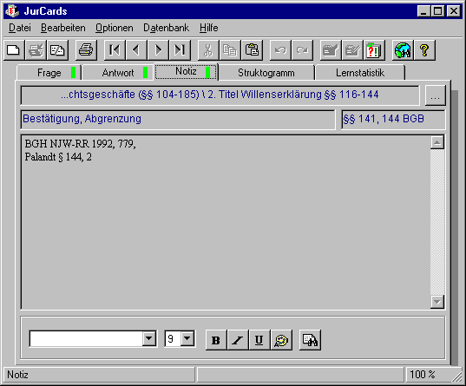Switch to the Struktogramm tab
The image size is (466, 386).
pyautogui.click(x=266, y=73)
